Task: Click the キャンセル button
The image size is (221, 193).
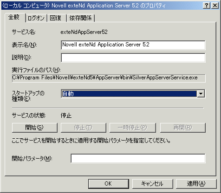Action: [x=152, y=184]
